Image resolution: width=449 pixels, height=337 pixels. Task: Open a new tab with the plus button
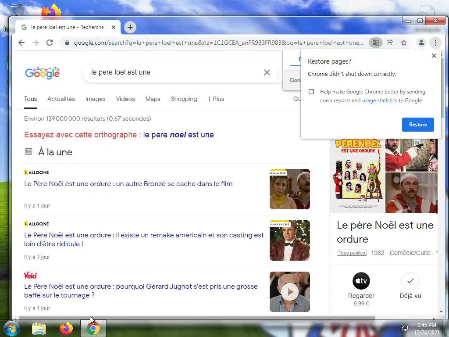pyautogui.click(x=130, y=27)
